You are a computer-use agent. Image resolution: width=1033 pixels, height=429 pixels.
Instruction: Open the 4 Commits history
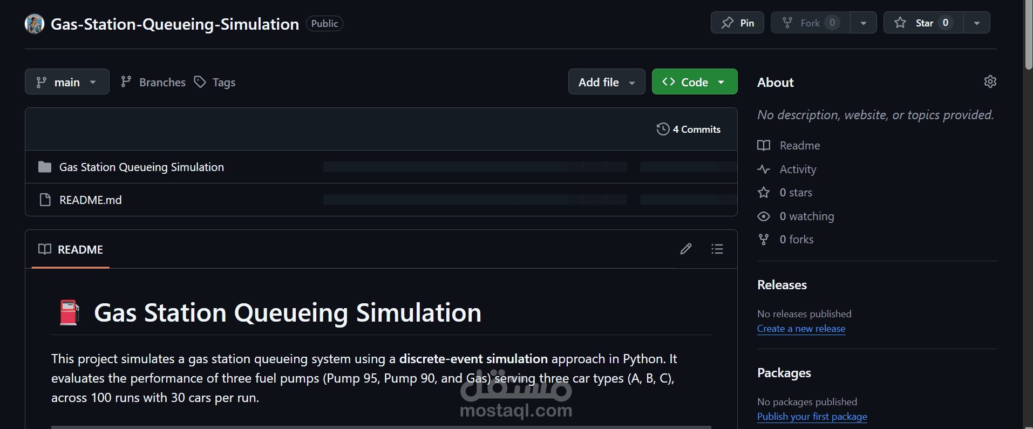coord(689,129)
